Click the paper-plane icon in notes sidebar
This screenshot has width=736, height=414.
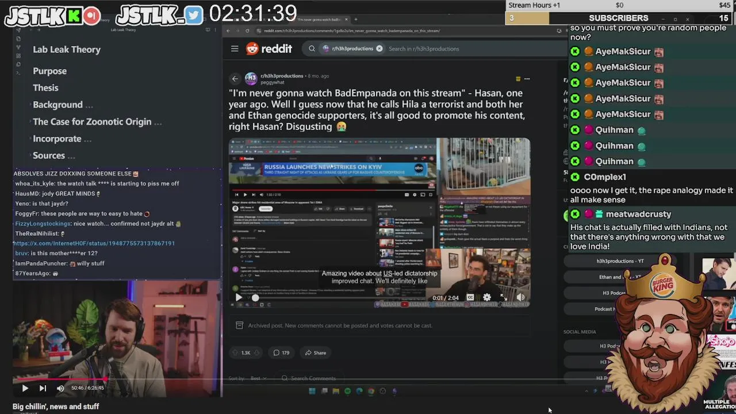tap(18, 30)
